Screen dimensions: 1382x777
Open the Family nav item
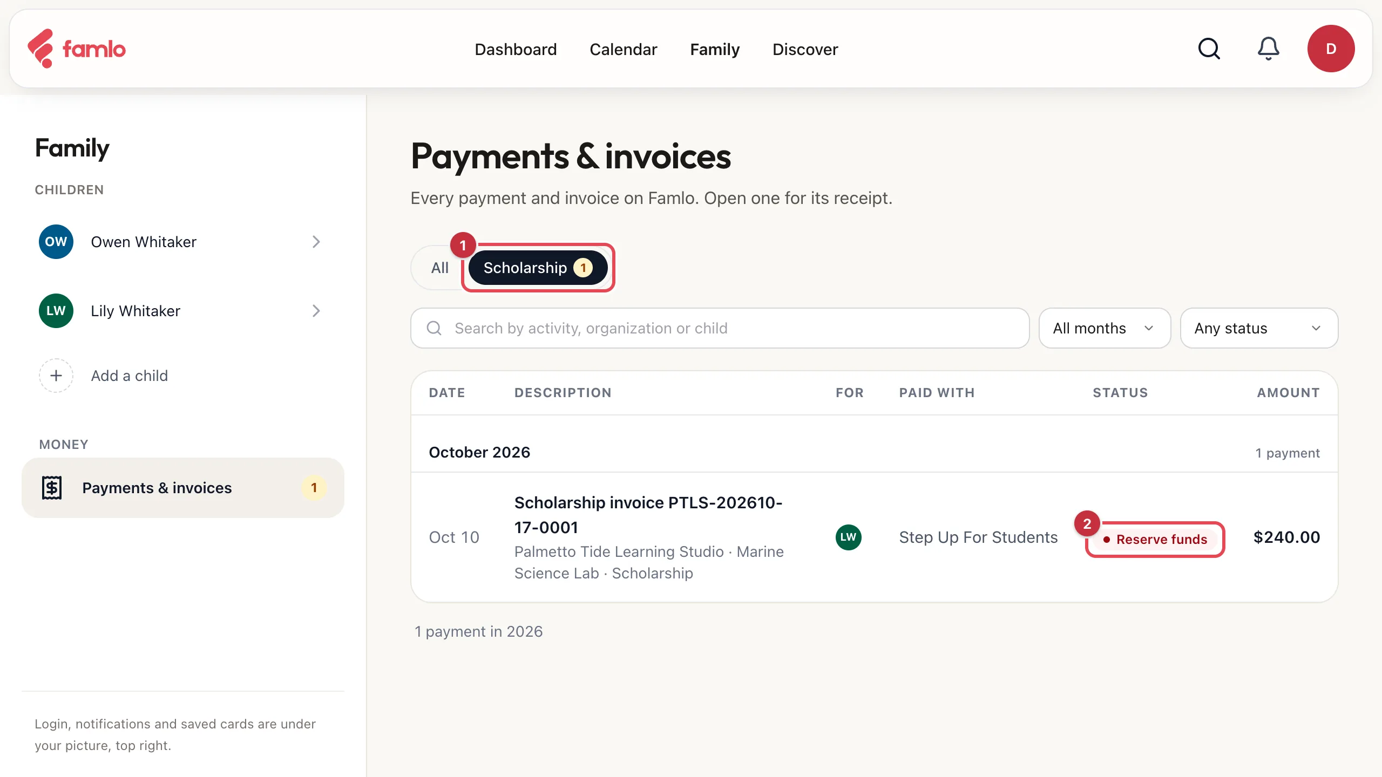click(x=715, y=49)
